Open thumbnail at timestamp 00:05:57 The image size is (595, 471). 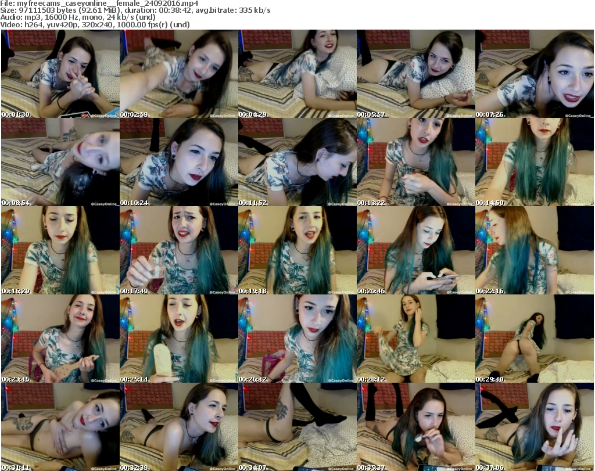tap(415, 74)
